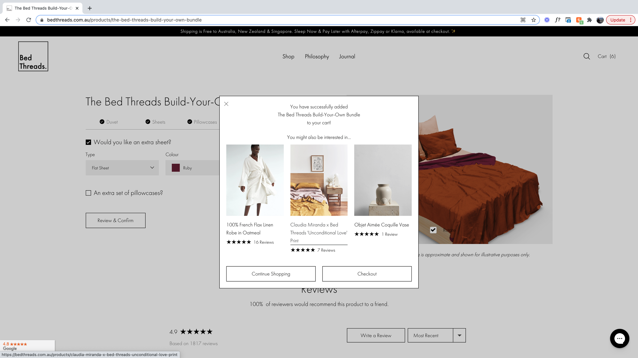Screen dimensions: 638x358
Task: Open the Ruby colour dropdown
Action: tap(192, 168)
